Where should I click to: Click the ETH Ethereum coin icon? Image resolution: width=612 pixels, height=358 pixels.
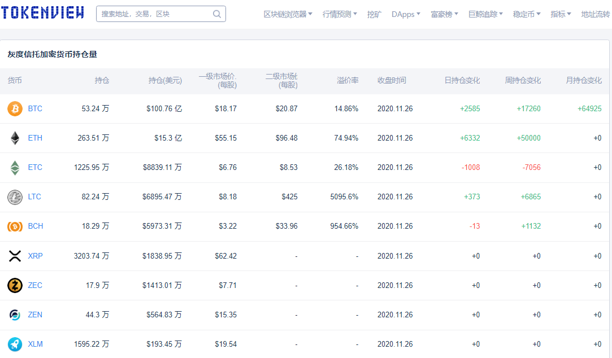[15, 138]
